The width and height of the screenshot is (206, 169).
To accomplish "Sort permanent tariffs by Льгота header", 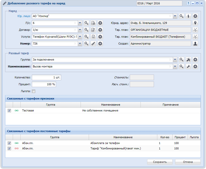I will click(194, 137).
